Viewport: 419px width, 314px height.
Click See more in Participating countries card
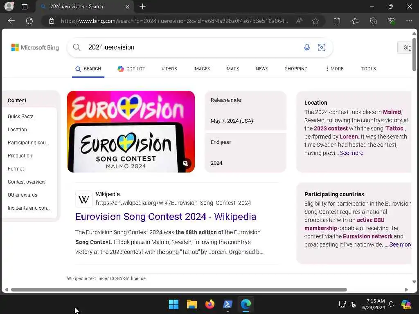(x=400, y=244)
